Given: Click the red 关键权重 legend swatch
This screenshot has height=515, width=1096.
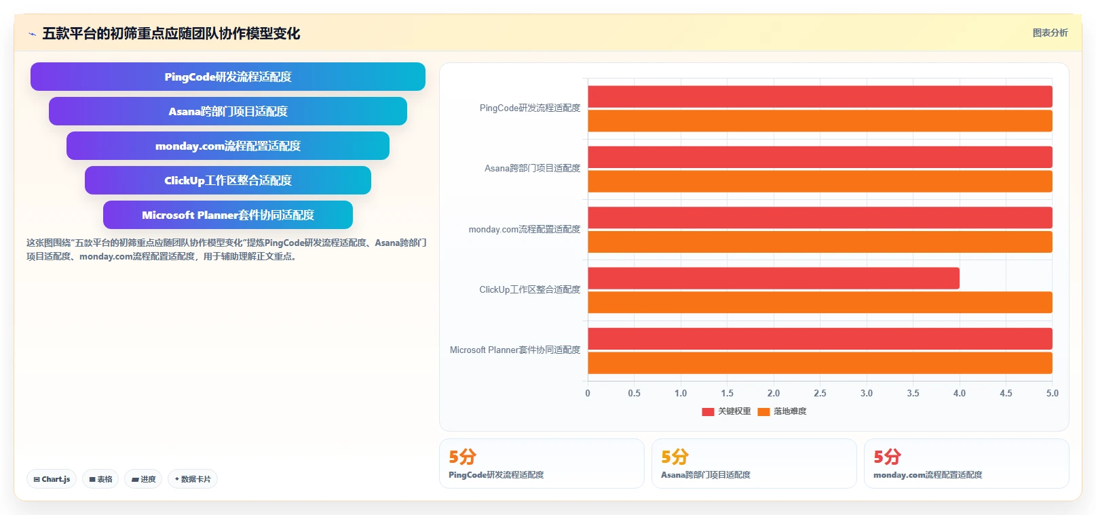Looking at the screenshot, I should pyautogui.click(x=708, y=411).
